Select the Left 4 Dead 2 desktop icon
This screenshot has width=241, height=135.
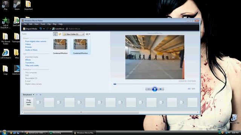6,54
